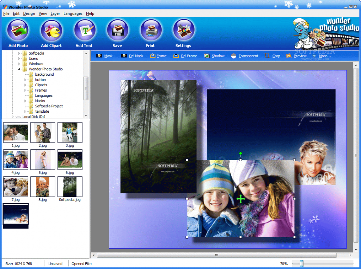
Task: Click the canvas horizontal scrollbar thumb
Action: (216, 255)
